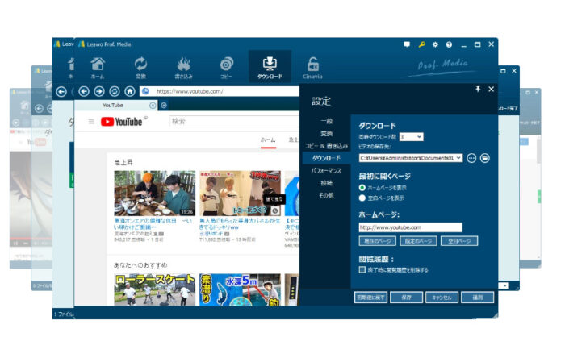Go to browser home page icon

pyautogui.click(x=130, y=91)
